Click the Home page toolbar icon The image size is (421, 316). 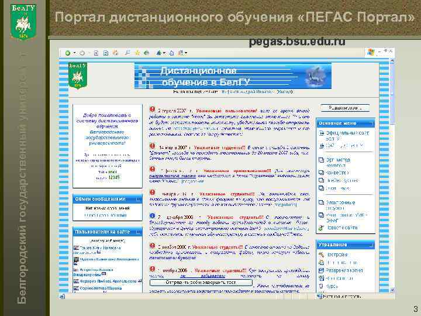point(115,53)
